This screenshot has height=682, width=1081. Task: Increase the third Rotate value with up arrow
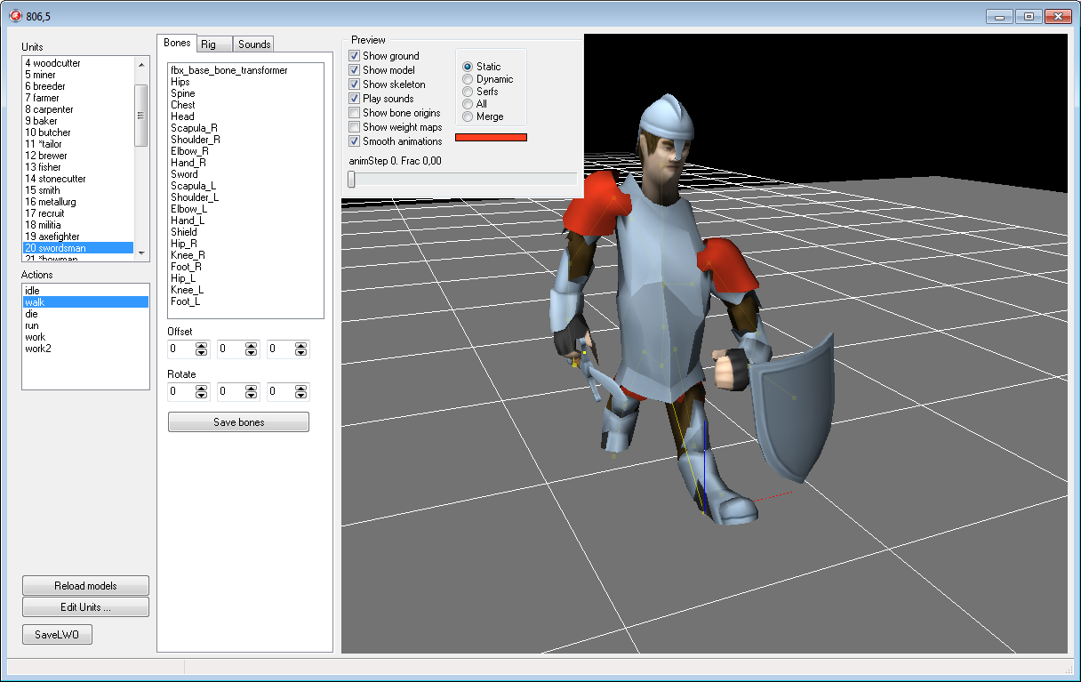coord(301,389)
